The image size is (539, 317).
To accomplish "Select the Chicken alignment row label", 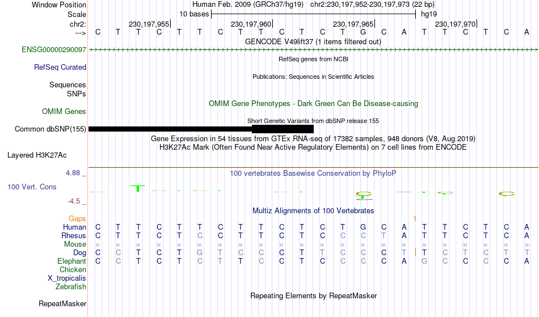I will point(73,269).
